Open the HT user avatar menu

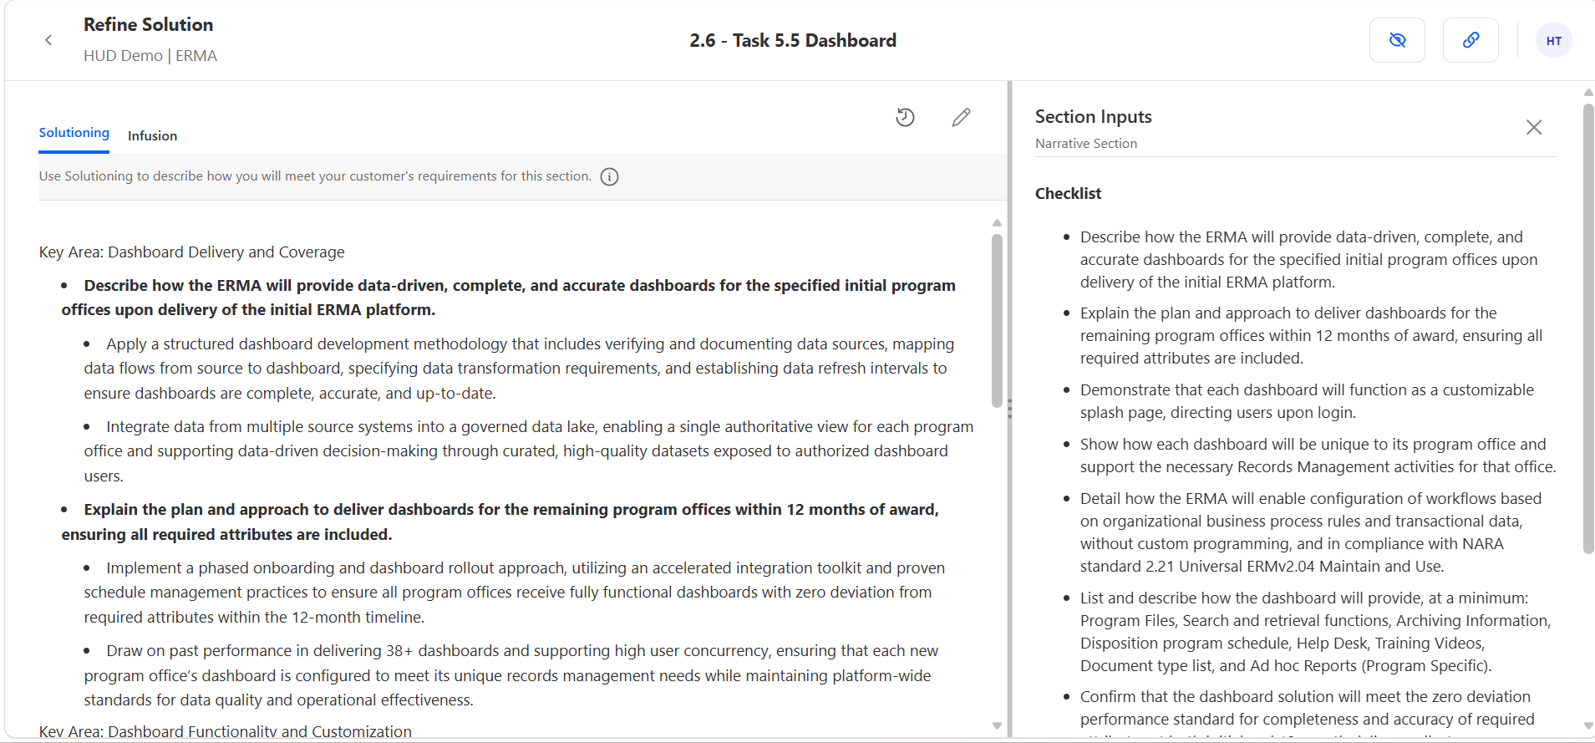tap(1553, 40)
